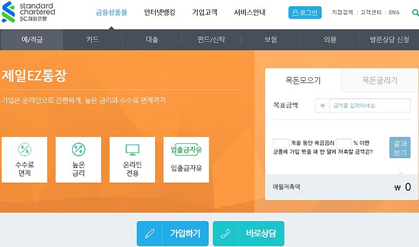Click the 제일EZ통장 title

(x=34, y=75)
